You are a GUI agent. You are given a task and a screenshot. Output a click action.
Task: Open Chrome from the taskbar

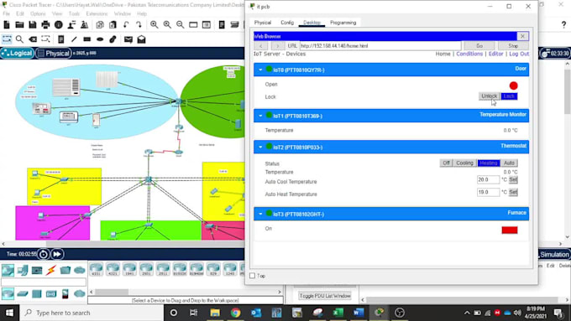point(235,313)
